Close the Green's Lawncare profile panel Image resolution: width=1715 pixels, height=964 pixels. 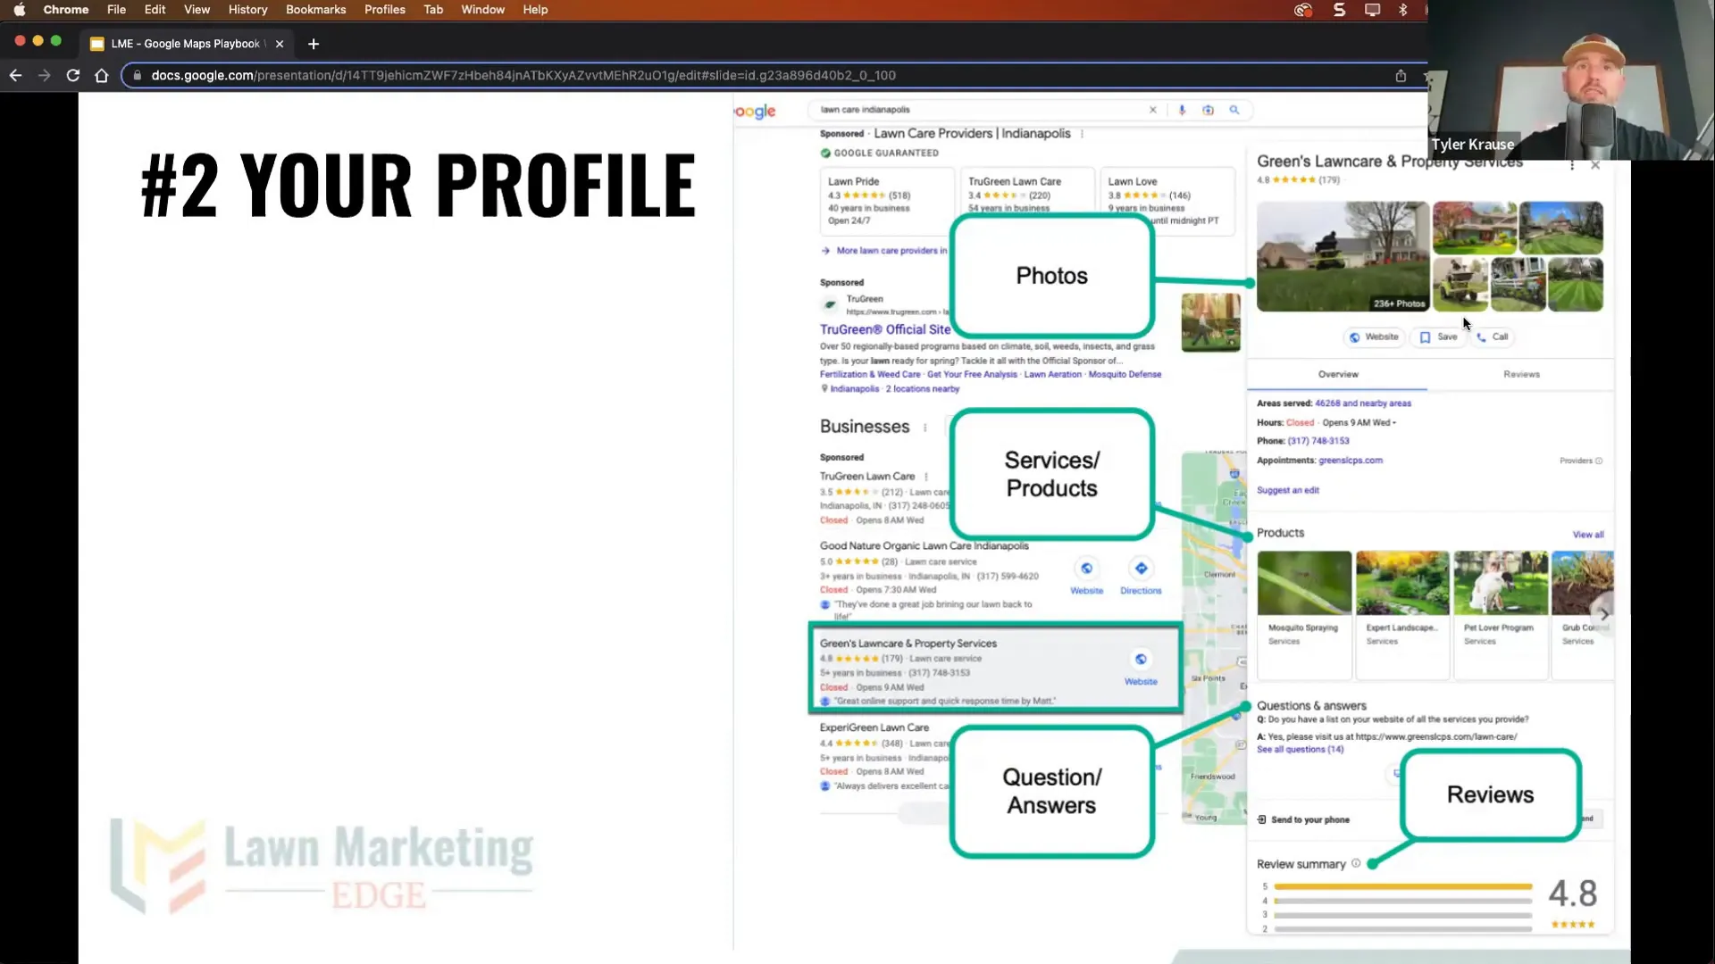[1595, 165]
